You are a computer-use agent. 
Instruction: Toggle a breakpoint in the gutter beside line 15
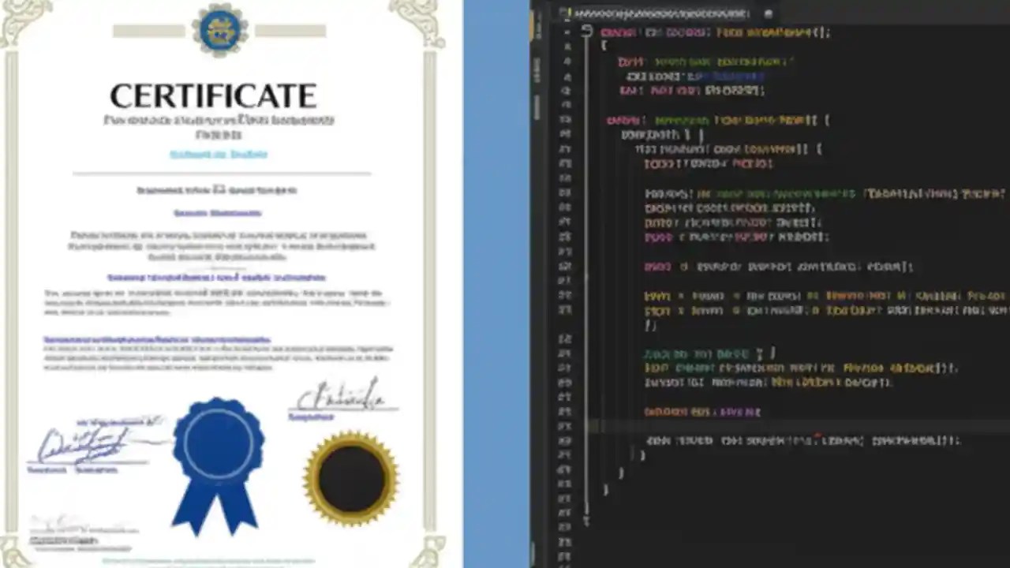click(x=565, y=237)
